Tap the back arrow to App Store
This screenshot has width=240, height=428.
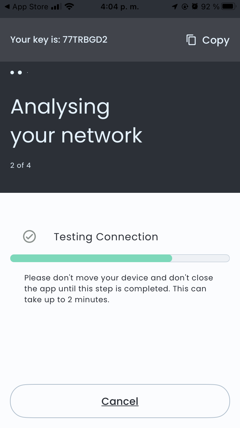point(7,7)
